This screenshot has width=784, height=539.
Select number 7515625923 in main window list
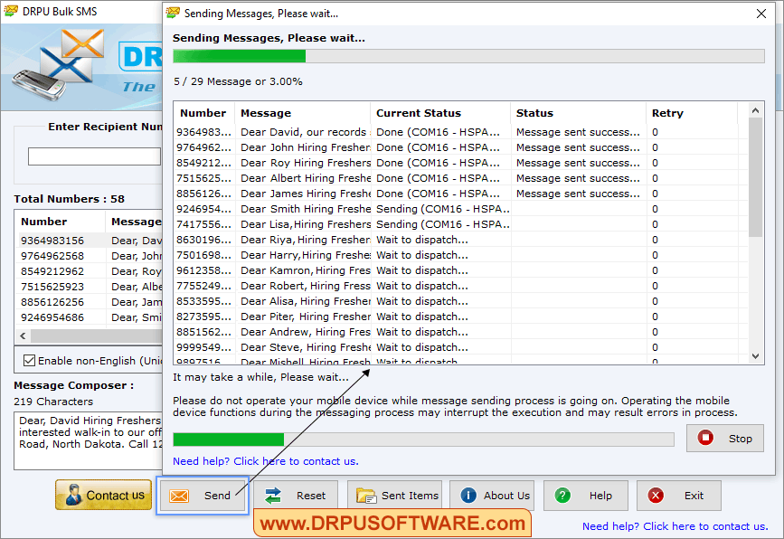(x=52, y=287)
